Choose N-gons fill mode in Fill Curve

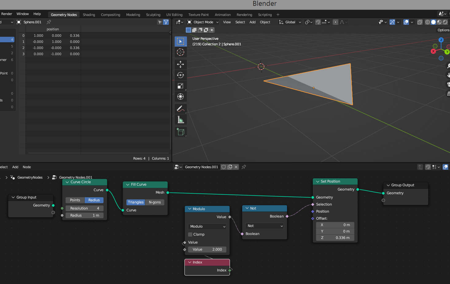[155, 202]
